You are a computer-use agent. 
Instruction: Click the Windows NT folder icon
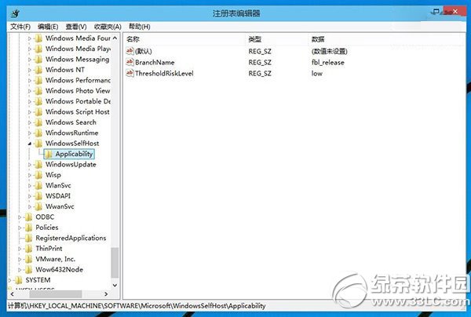pyautogui.click(x=38, y=70)
